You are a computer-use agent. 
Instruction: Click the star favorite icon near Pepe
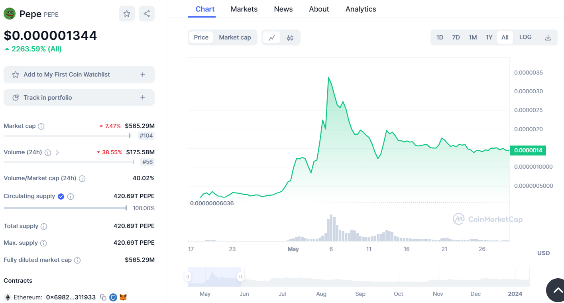[127, 14]
